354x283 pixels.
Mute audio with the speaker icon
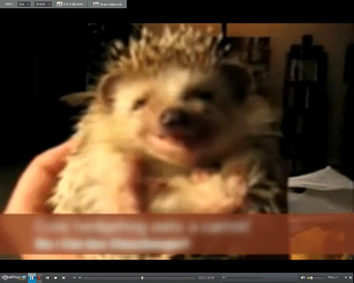pos(302,278)
